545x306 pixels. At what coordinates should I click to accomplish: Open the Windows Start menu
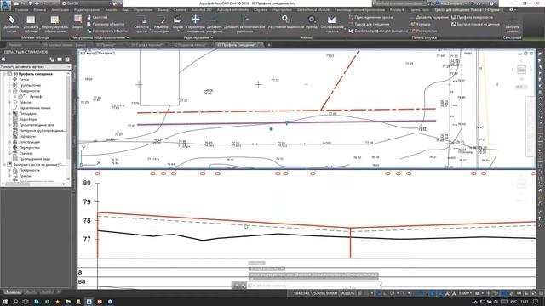pyautogui.click(x=4, y=302)
